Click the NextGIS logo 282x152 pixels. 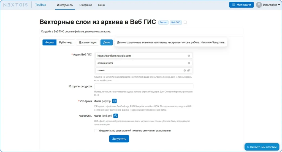15,5
